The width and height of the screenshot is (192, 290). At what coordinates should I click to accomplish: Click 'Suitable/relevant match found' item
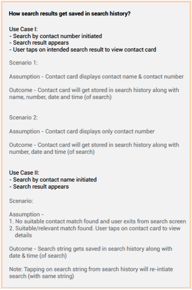point(95,232)
